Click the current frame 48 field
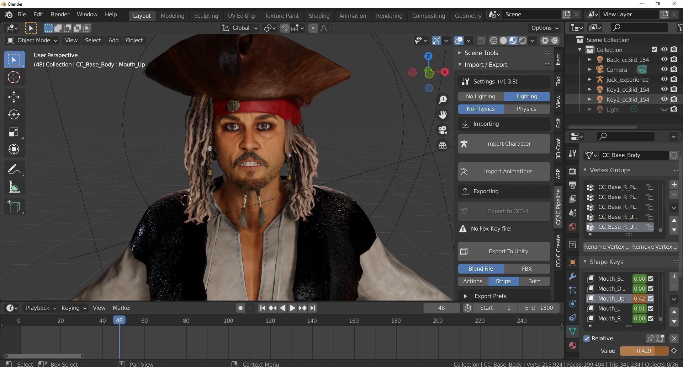This screenshot has width=683, height=367. [x=441, y=308]
